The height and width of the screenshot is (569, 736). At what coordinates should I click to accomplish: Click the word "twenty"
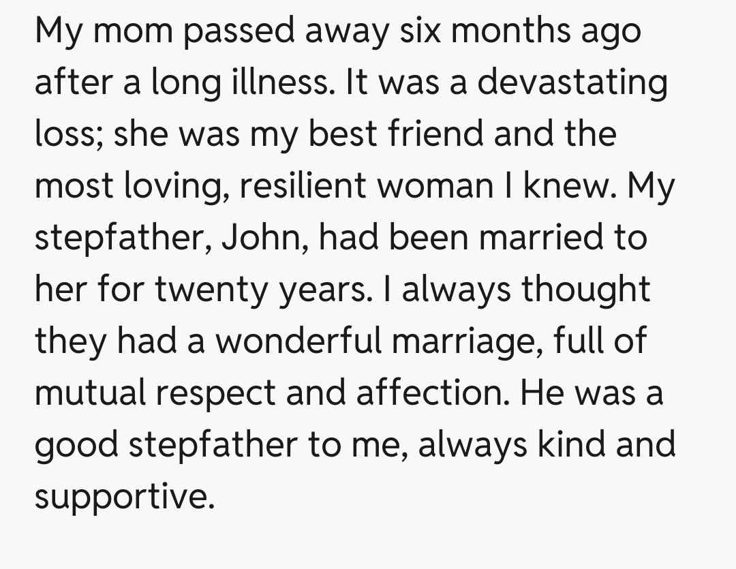coord(199,290)
